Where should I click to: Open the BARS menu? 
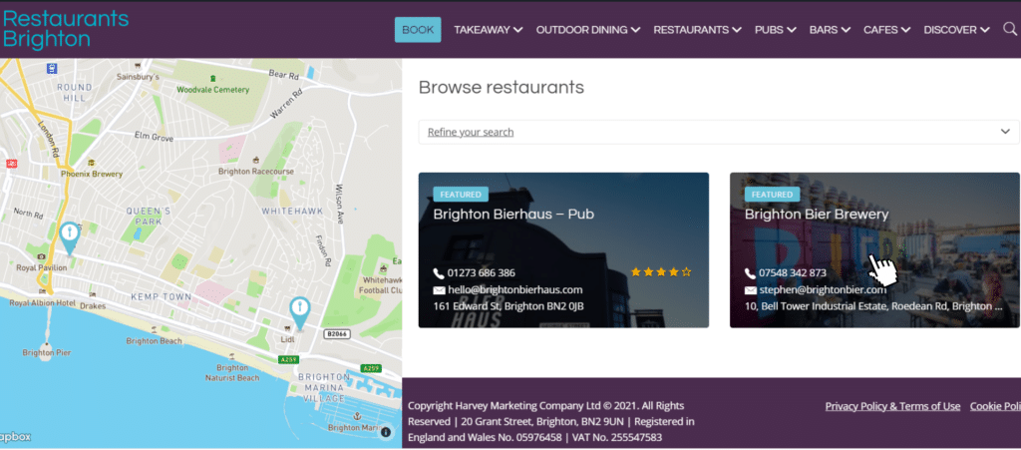(x=830, y=29)
